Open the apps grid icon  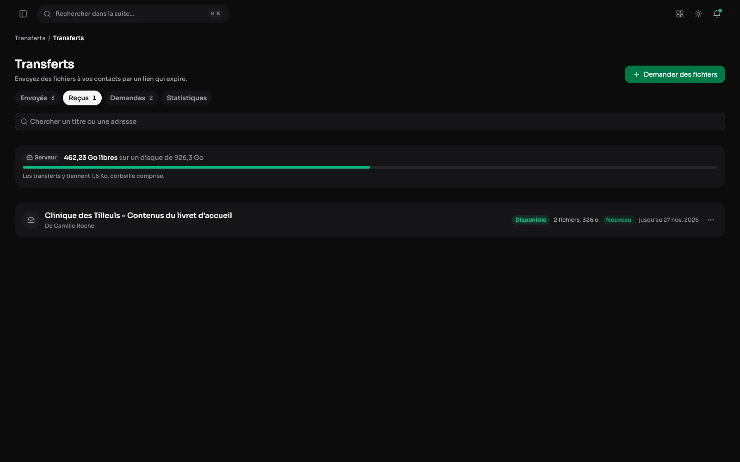(x=680, y=14)
